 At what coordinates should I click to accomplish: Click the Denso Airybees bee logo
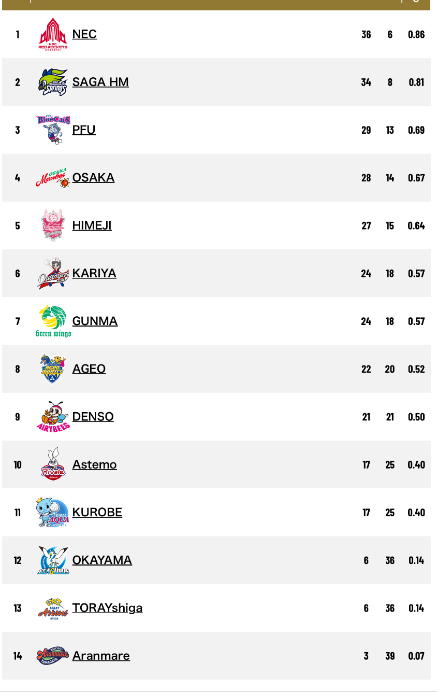(x=53, y=417)
